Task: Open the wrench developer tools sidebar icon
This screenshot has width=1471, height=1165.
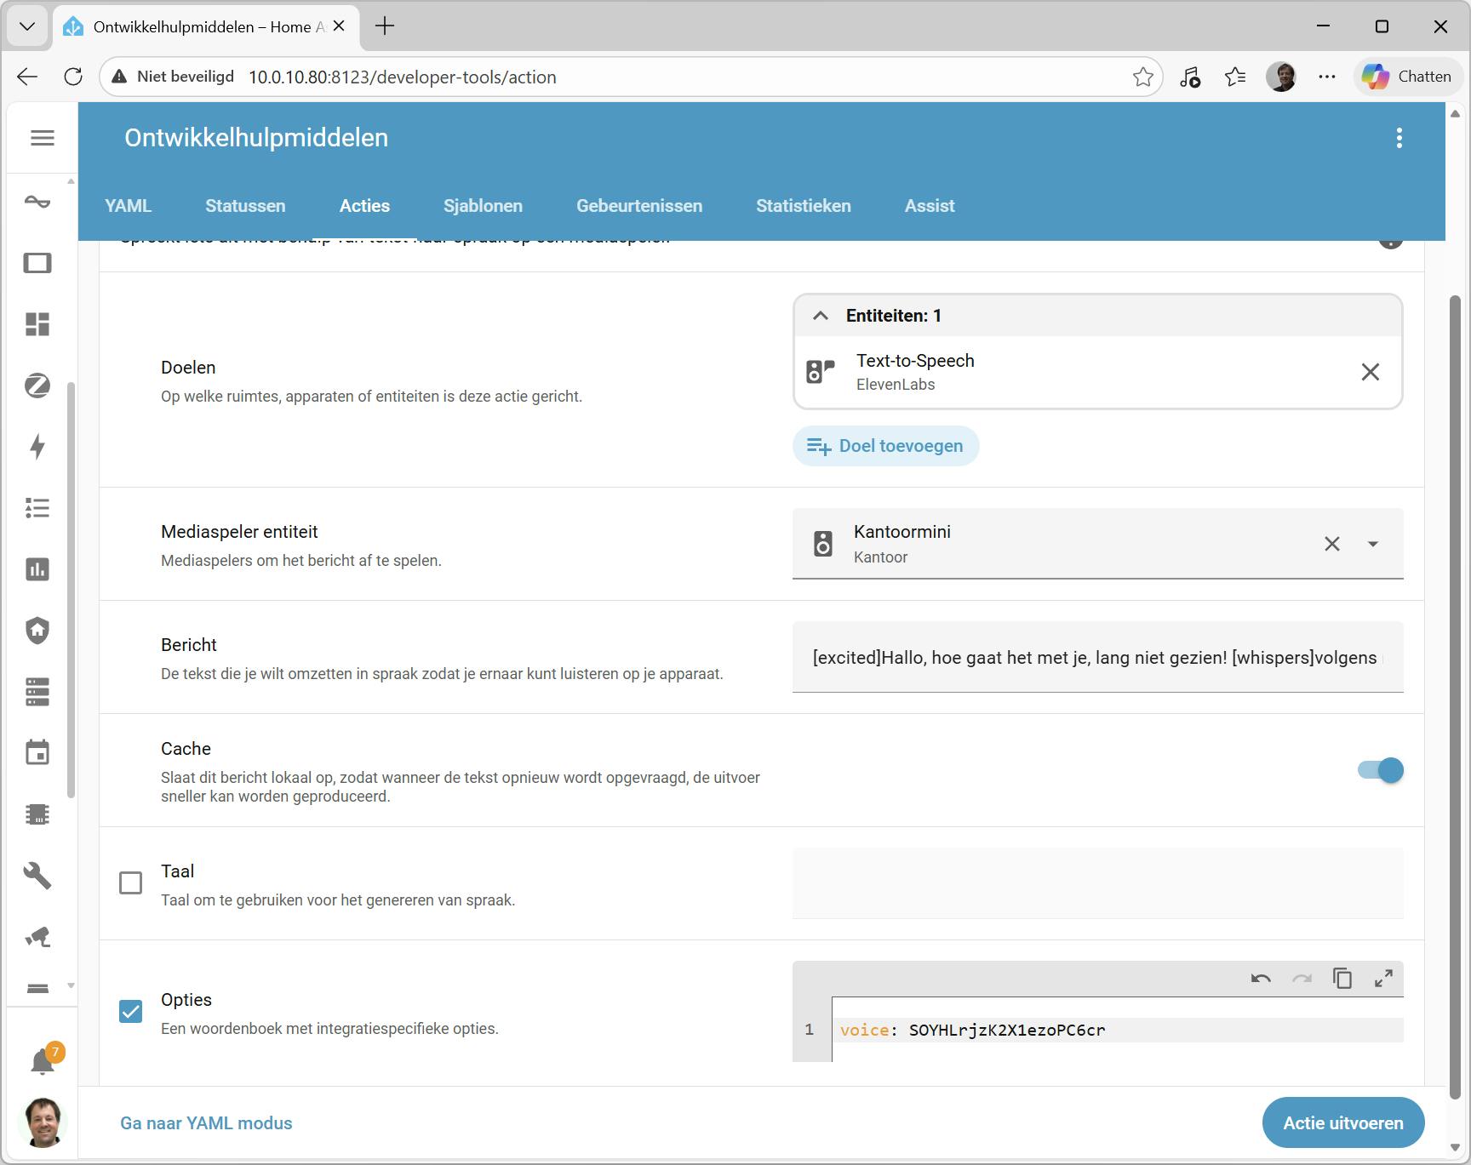Action: 37,876
